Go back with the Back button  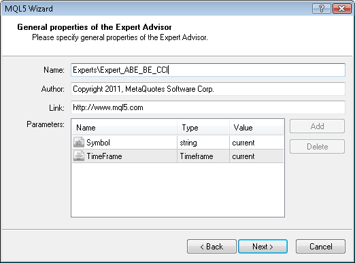click(212, 246)
